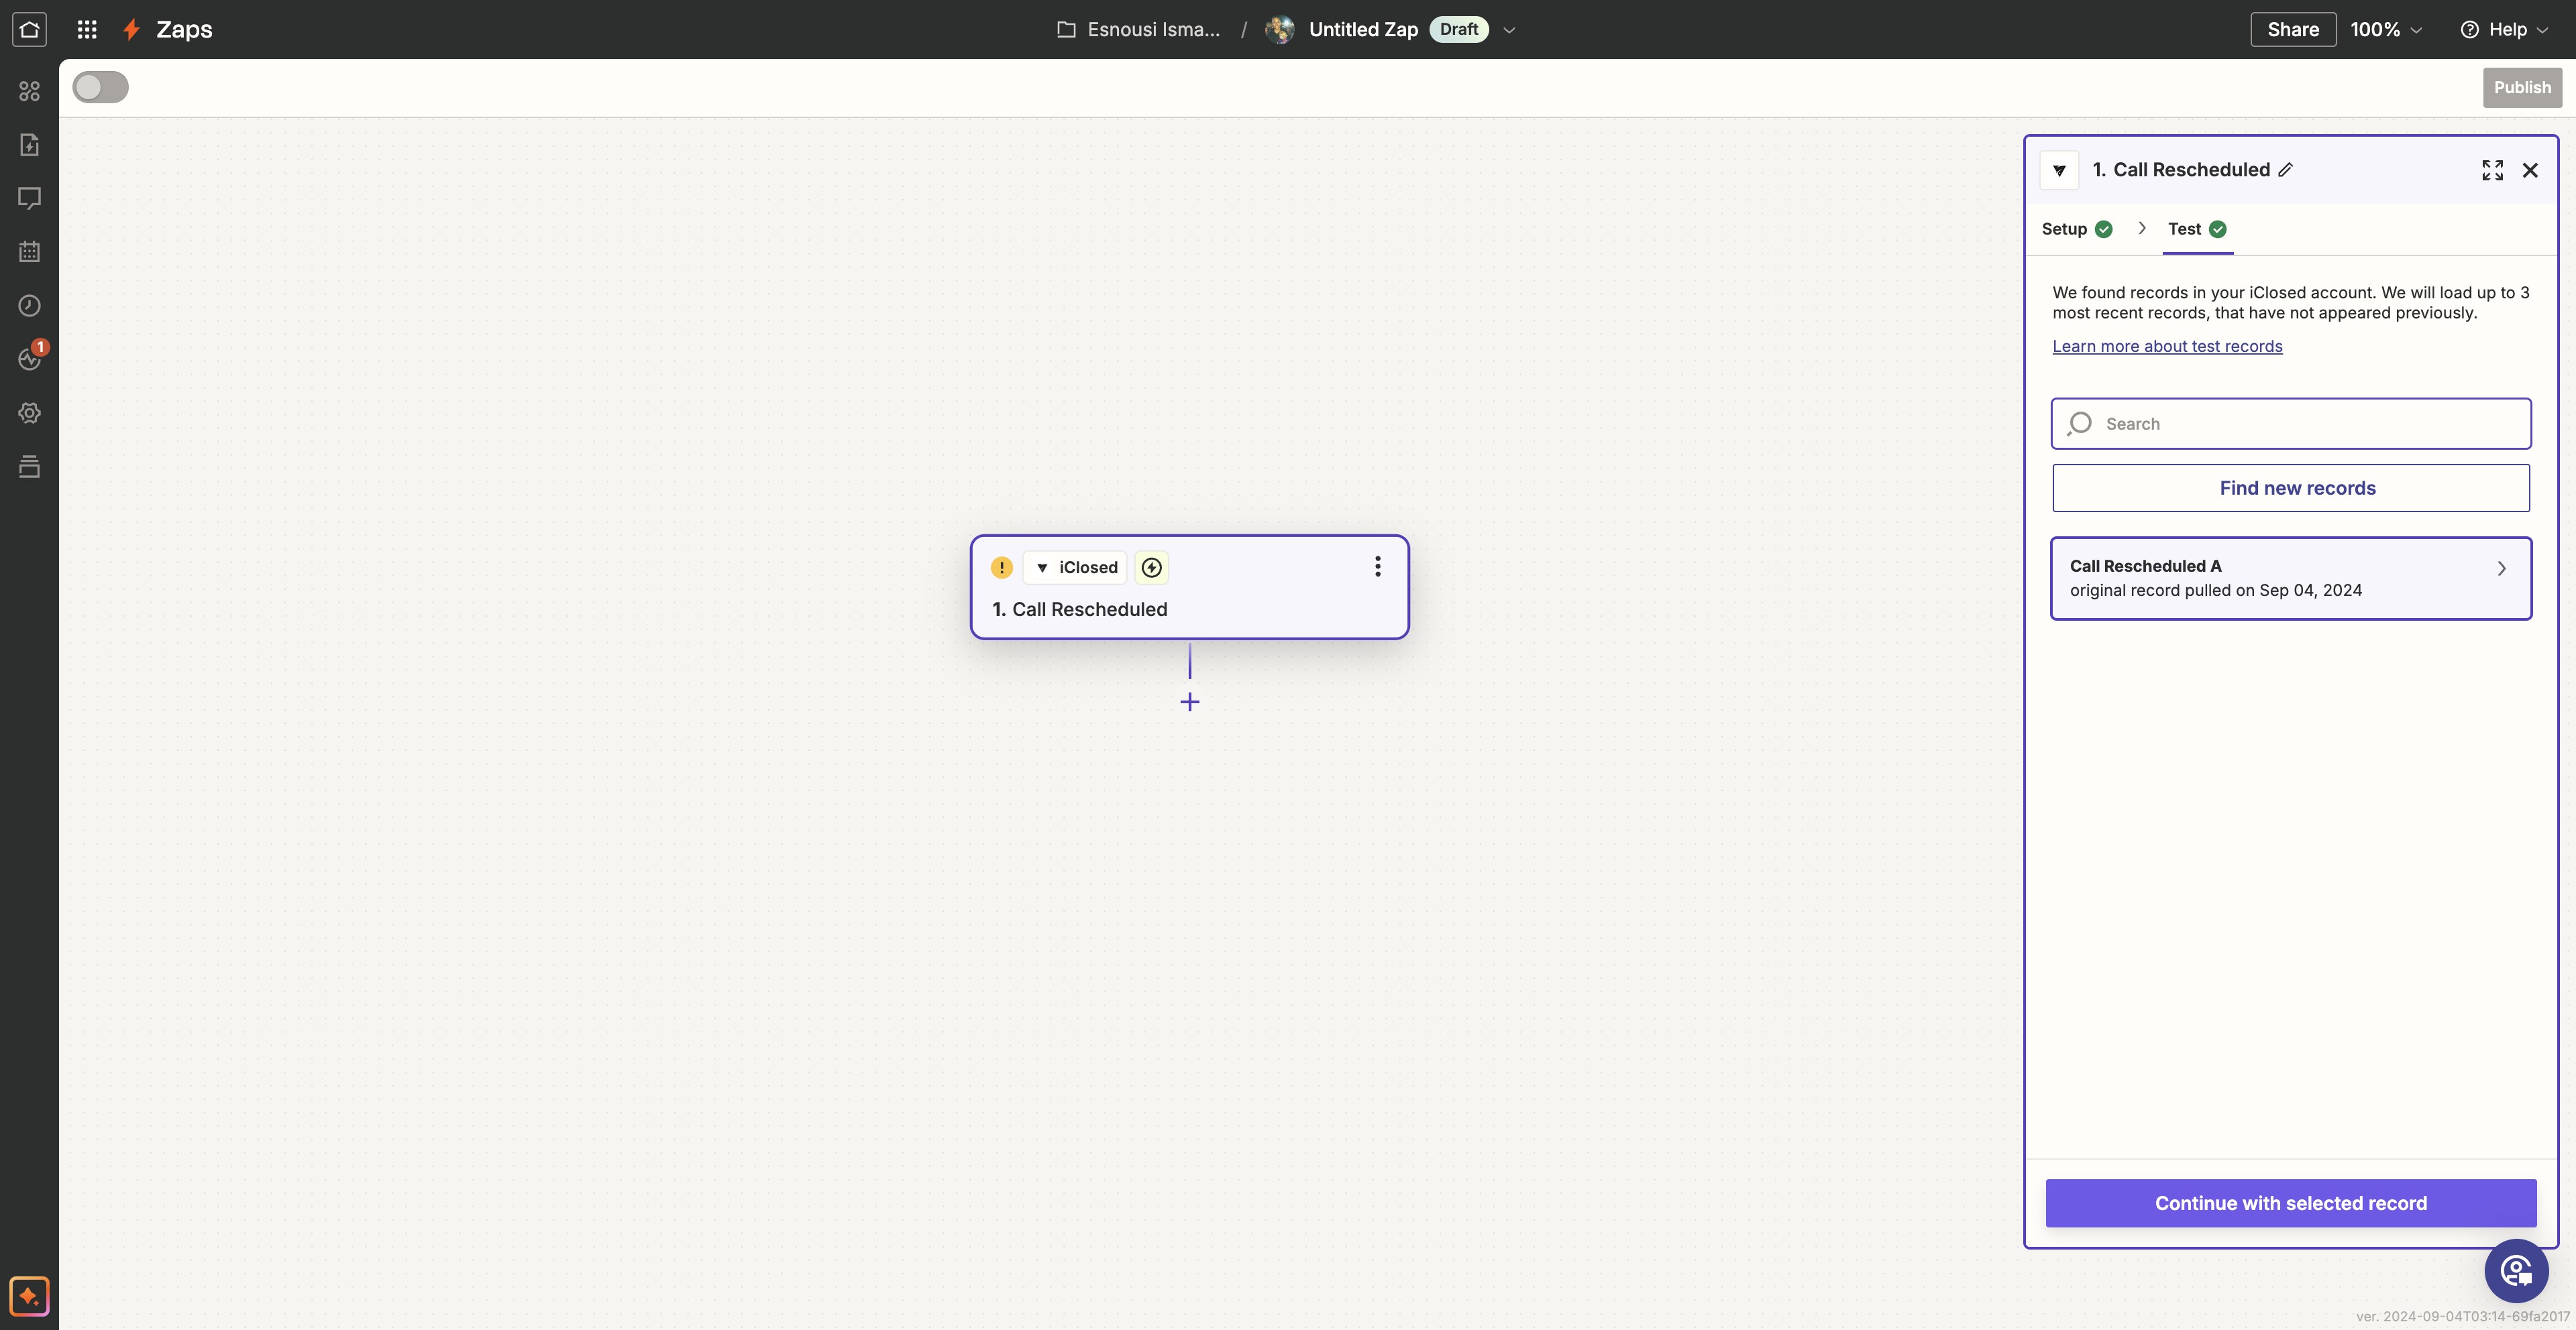Image resolution: width=2576 pixels, height=1330 pixels.
Task: Click the home icon in top-left corner
Action: point(29,29)
